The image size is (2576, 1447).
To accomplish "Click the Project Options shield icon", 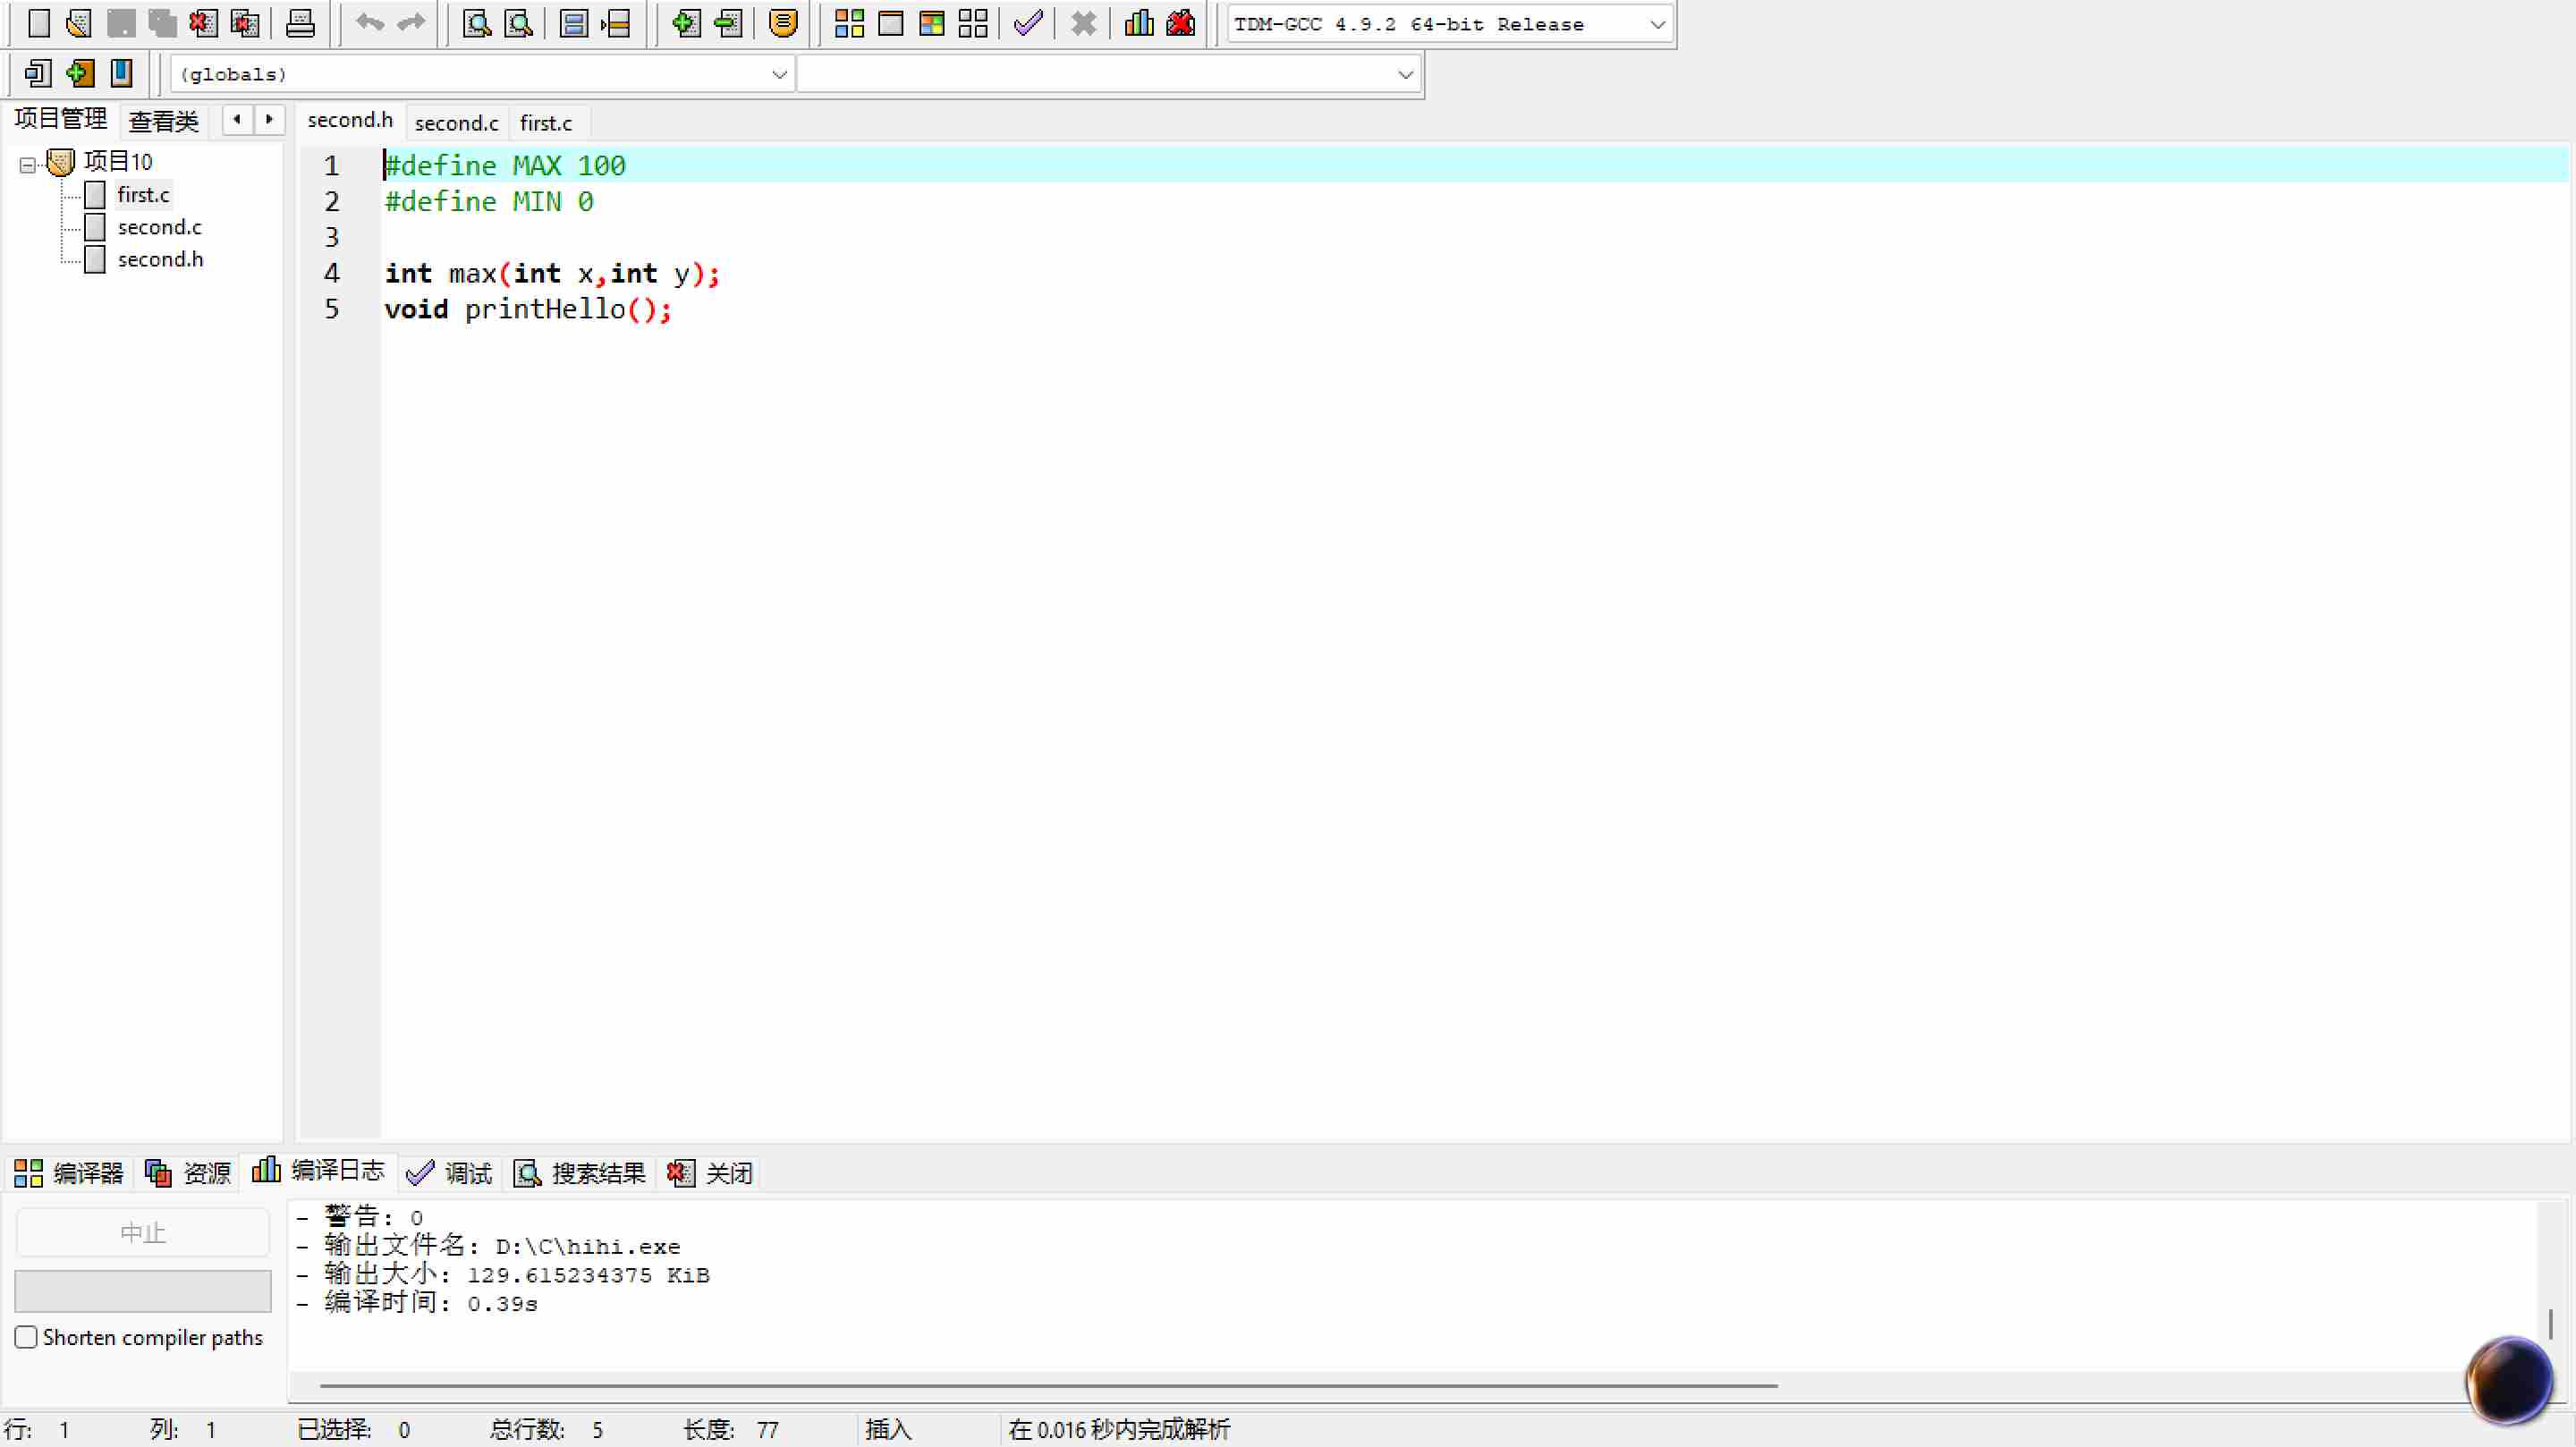I will pos(784,23).
